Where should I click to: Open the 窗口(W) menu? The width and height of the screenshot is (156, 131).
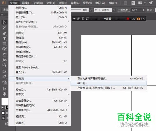(100, 3)
